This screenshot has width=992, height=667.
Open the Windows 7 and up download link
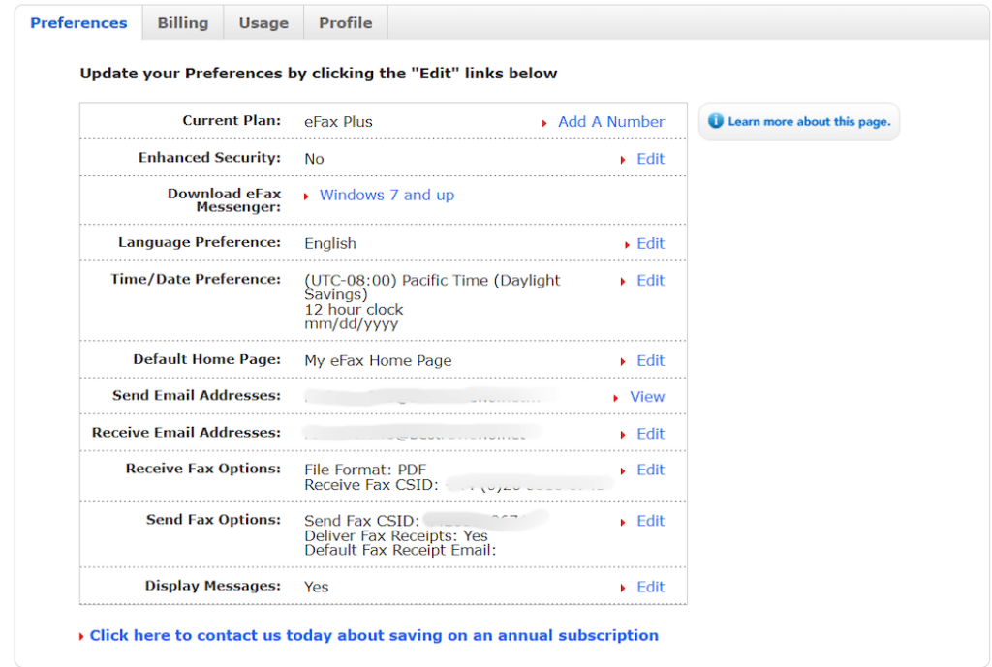click(387, 195)
